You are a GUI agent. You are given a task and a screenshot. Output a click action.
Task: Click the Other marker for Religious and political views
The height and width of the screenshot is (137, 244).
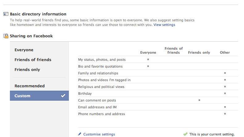pos(225,87)
